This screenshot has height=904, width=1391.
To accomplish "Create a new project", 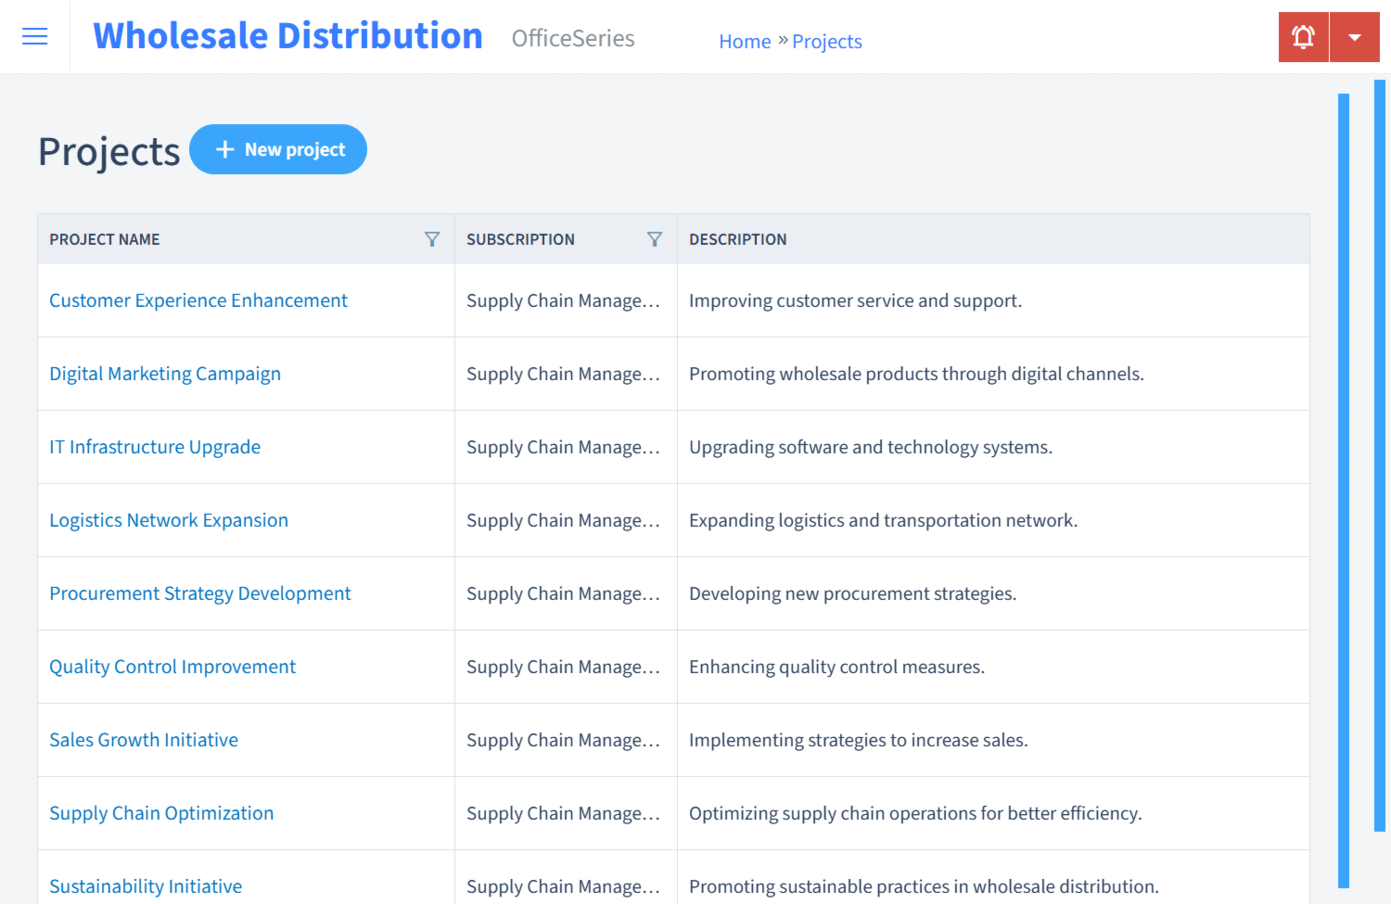I will click(278, 149).
